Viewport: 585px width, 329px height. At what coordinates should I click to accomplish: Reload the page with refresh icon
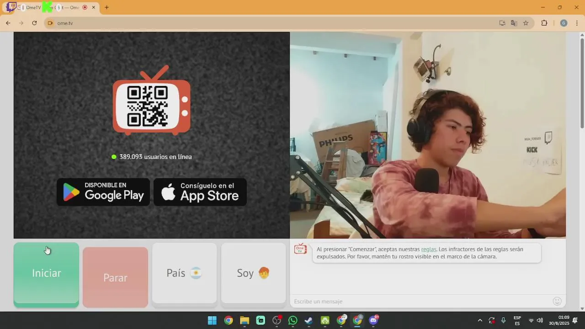coord(34,23)
